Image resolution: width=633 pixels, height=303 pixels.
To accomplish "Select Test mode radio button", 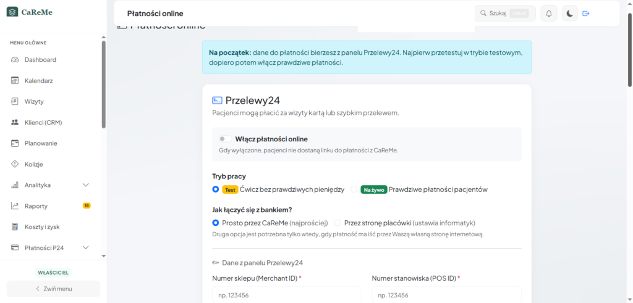I will (216, 189).
